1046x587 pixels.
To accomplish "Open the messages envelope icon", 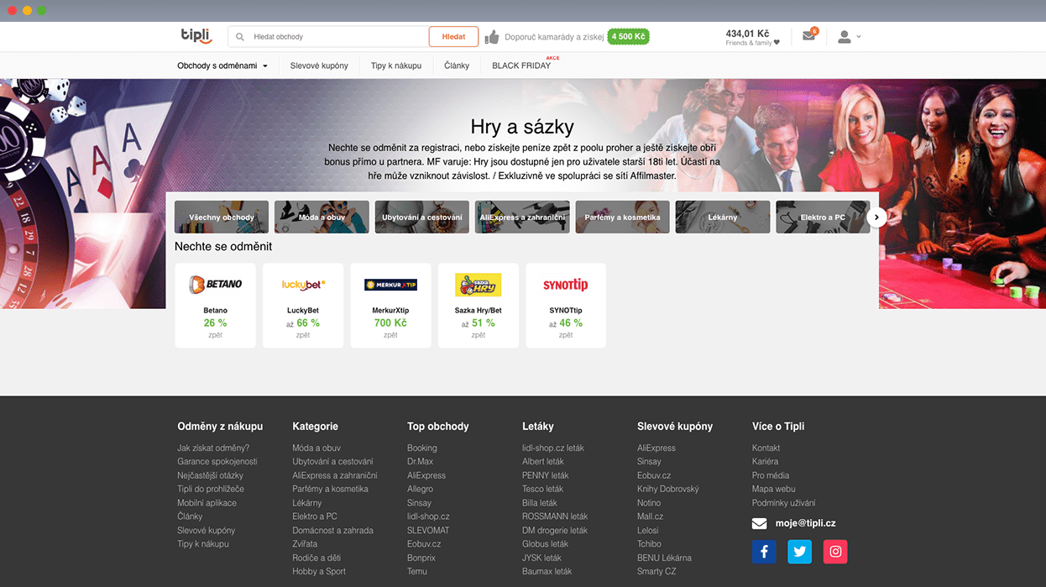I will 808,36.
